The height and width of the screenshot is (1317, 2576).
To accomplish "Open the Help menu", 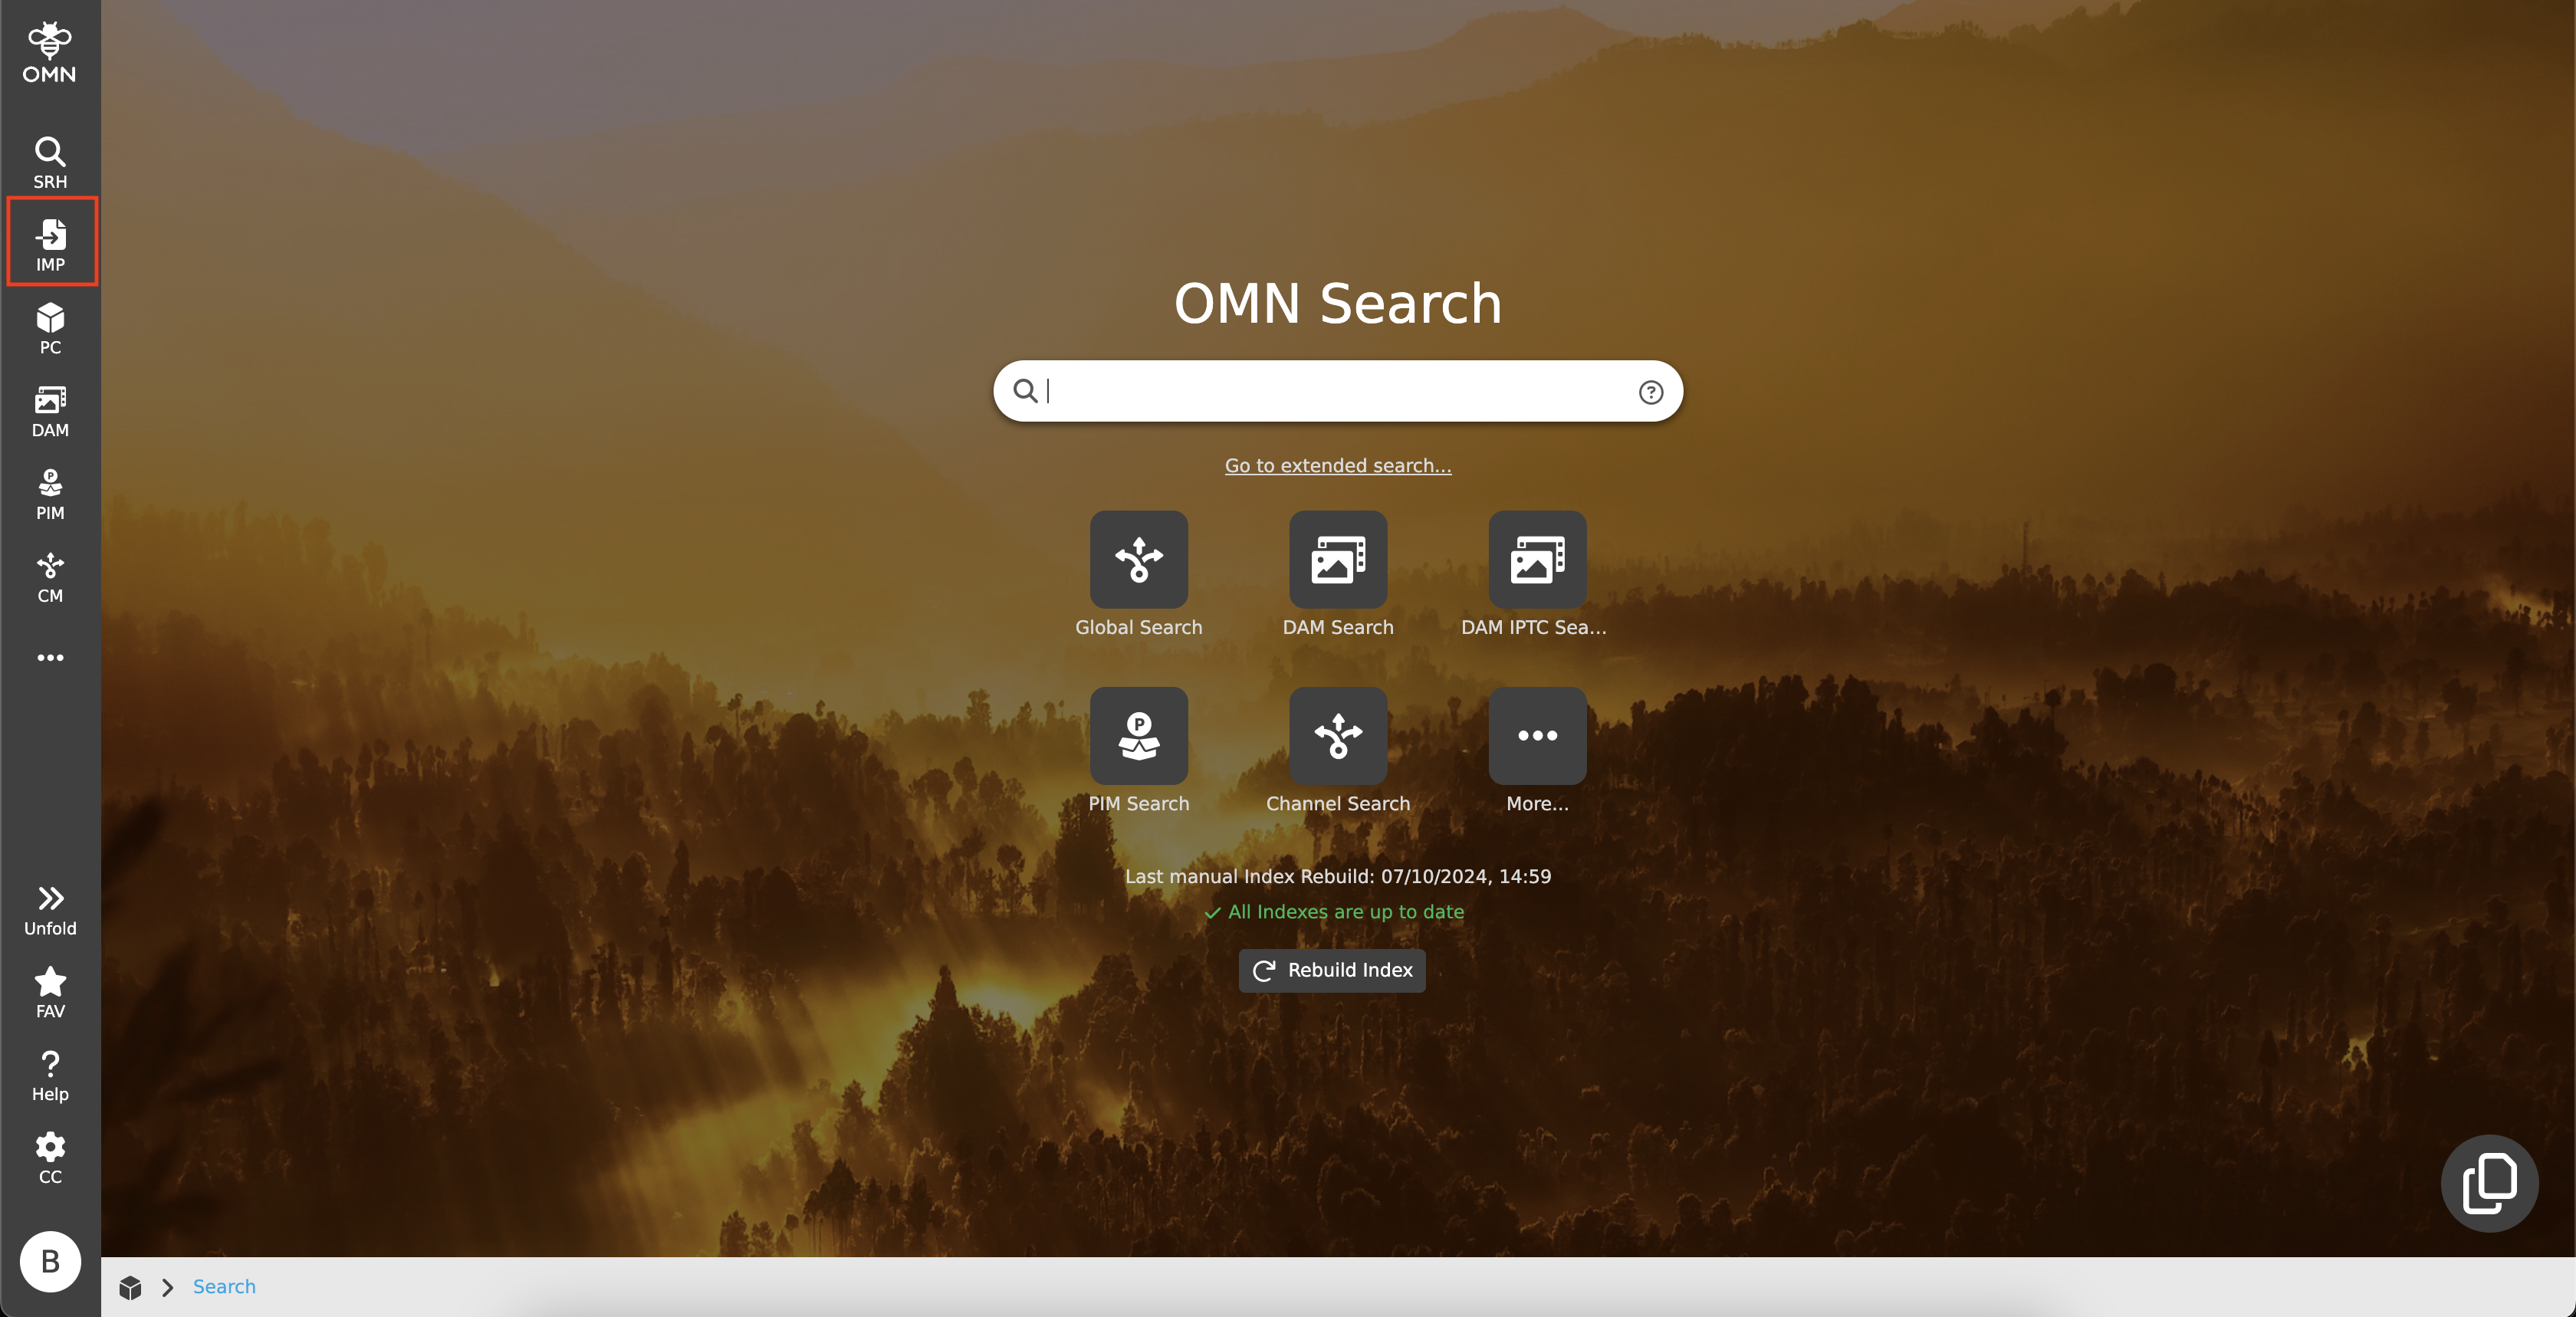I will pos(50,1074).
